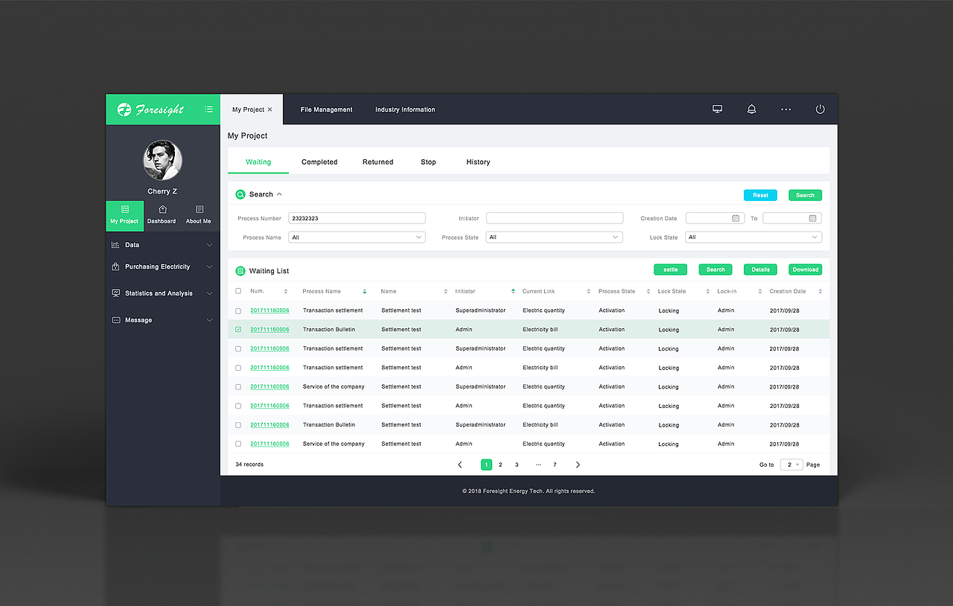
Task: Click the blue Reset button
Action: click(x=760, y=195)
